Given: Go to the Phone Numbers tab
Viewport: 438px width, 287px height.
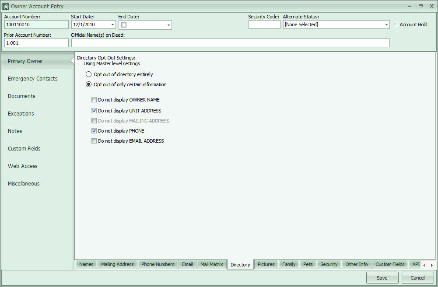Looking at the screenshot, I should pyautogui.click(x=158, y=264).
